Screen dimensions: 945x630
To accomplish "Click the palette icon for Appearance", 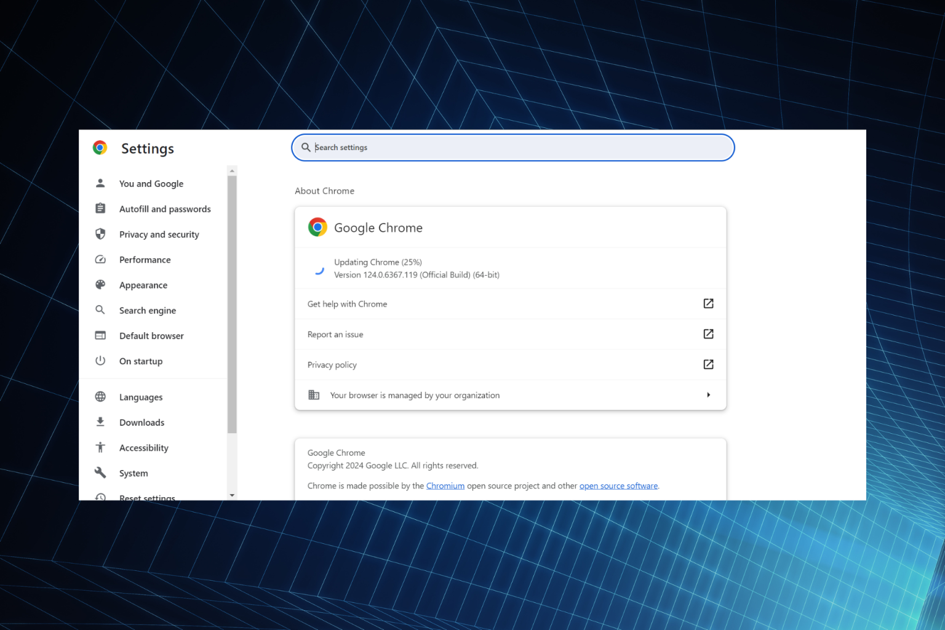I will point(100,285).
